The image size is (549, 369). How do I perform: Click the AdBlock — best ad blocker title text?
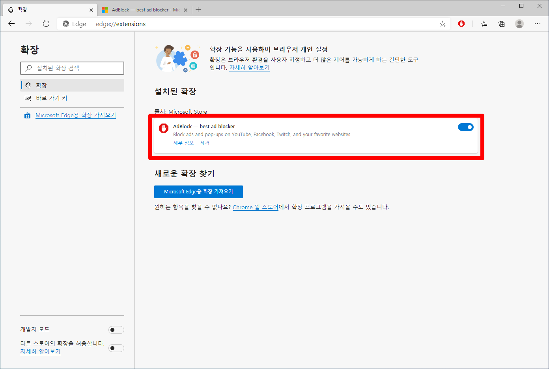click(204, 126)
